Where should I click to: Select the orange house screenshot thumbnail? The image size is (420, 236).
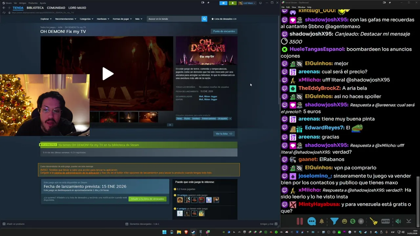148,117
